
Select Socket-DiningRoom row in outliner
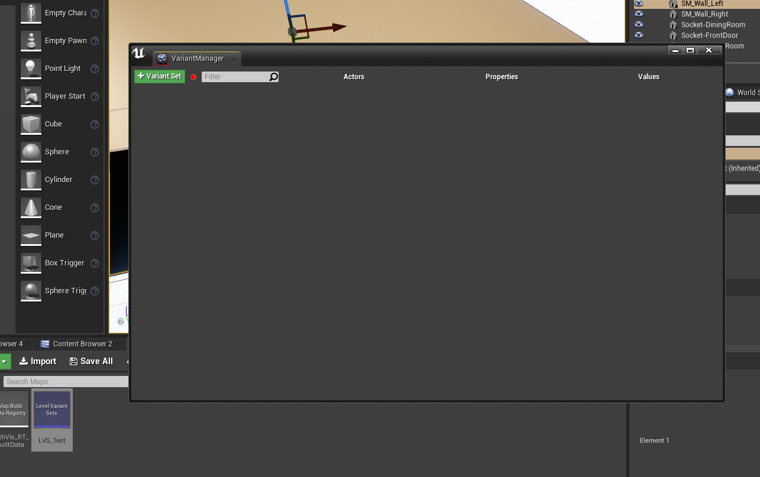pos(697,24)
